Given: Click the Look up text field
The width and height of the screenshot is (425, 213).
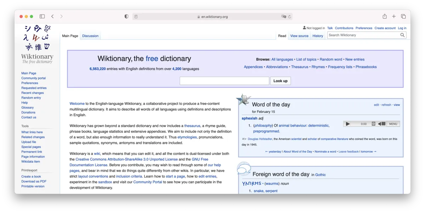Looking at the screenshot, I should pos(224,81).
